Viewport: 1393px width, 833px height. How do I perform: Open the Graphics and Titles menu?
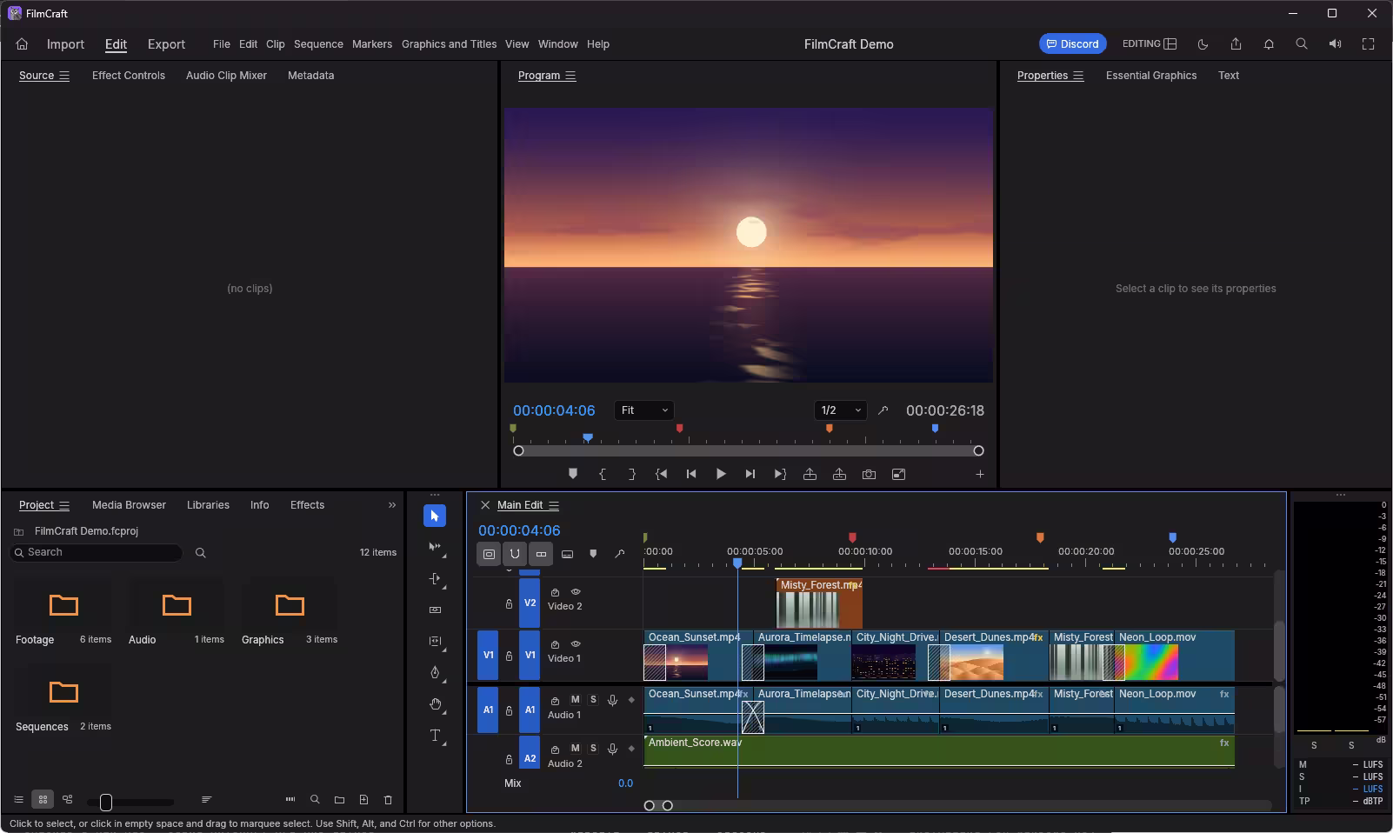[449, 44]
